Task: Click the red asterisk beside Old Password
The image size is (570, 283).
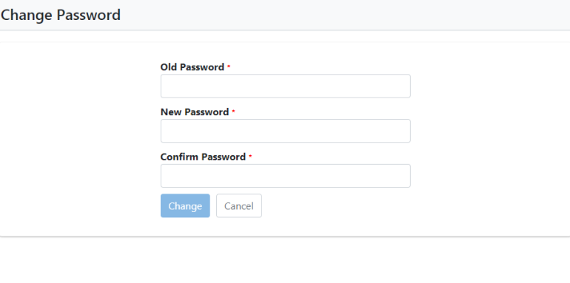Action: (x=229, y=67)
